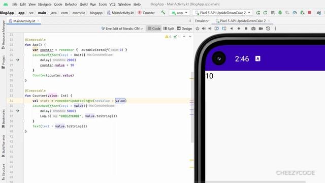Rotate emulator right icon
325x183 pixels.
tap(224, 28)
